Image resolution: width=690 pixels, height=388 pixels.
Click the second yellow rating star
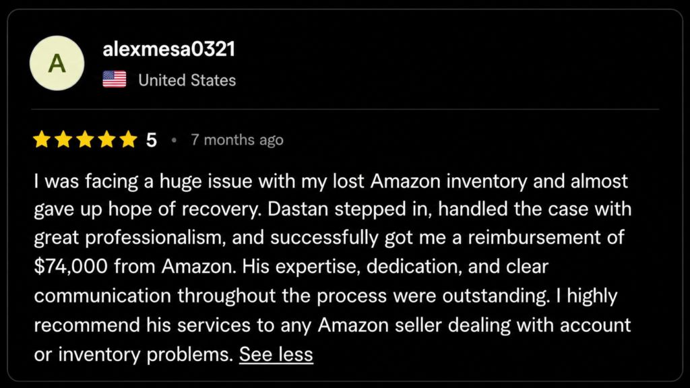(63, 140)
